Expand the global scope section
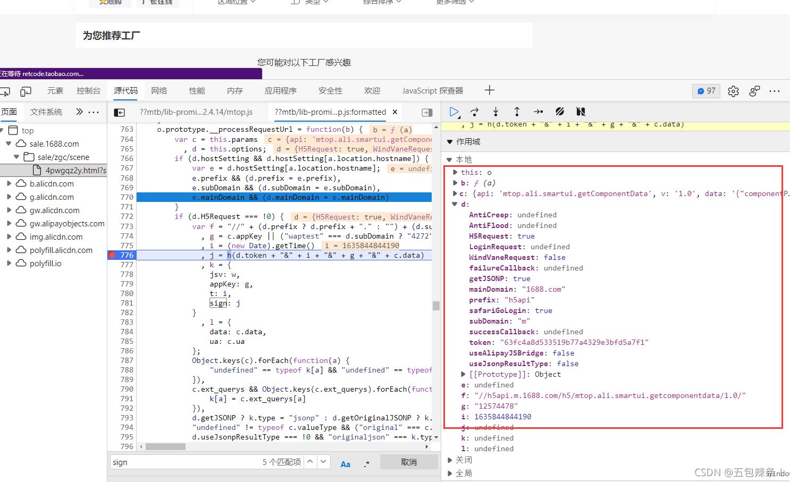 pyautogui.click(x=450, y=473)
